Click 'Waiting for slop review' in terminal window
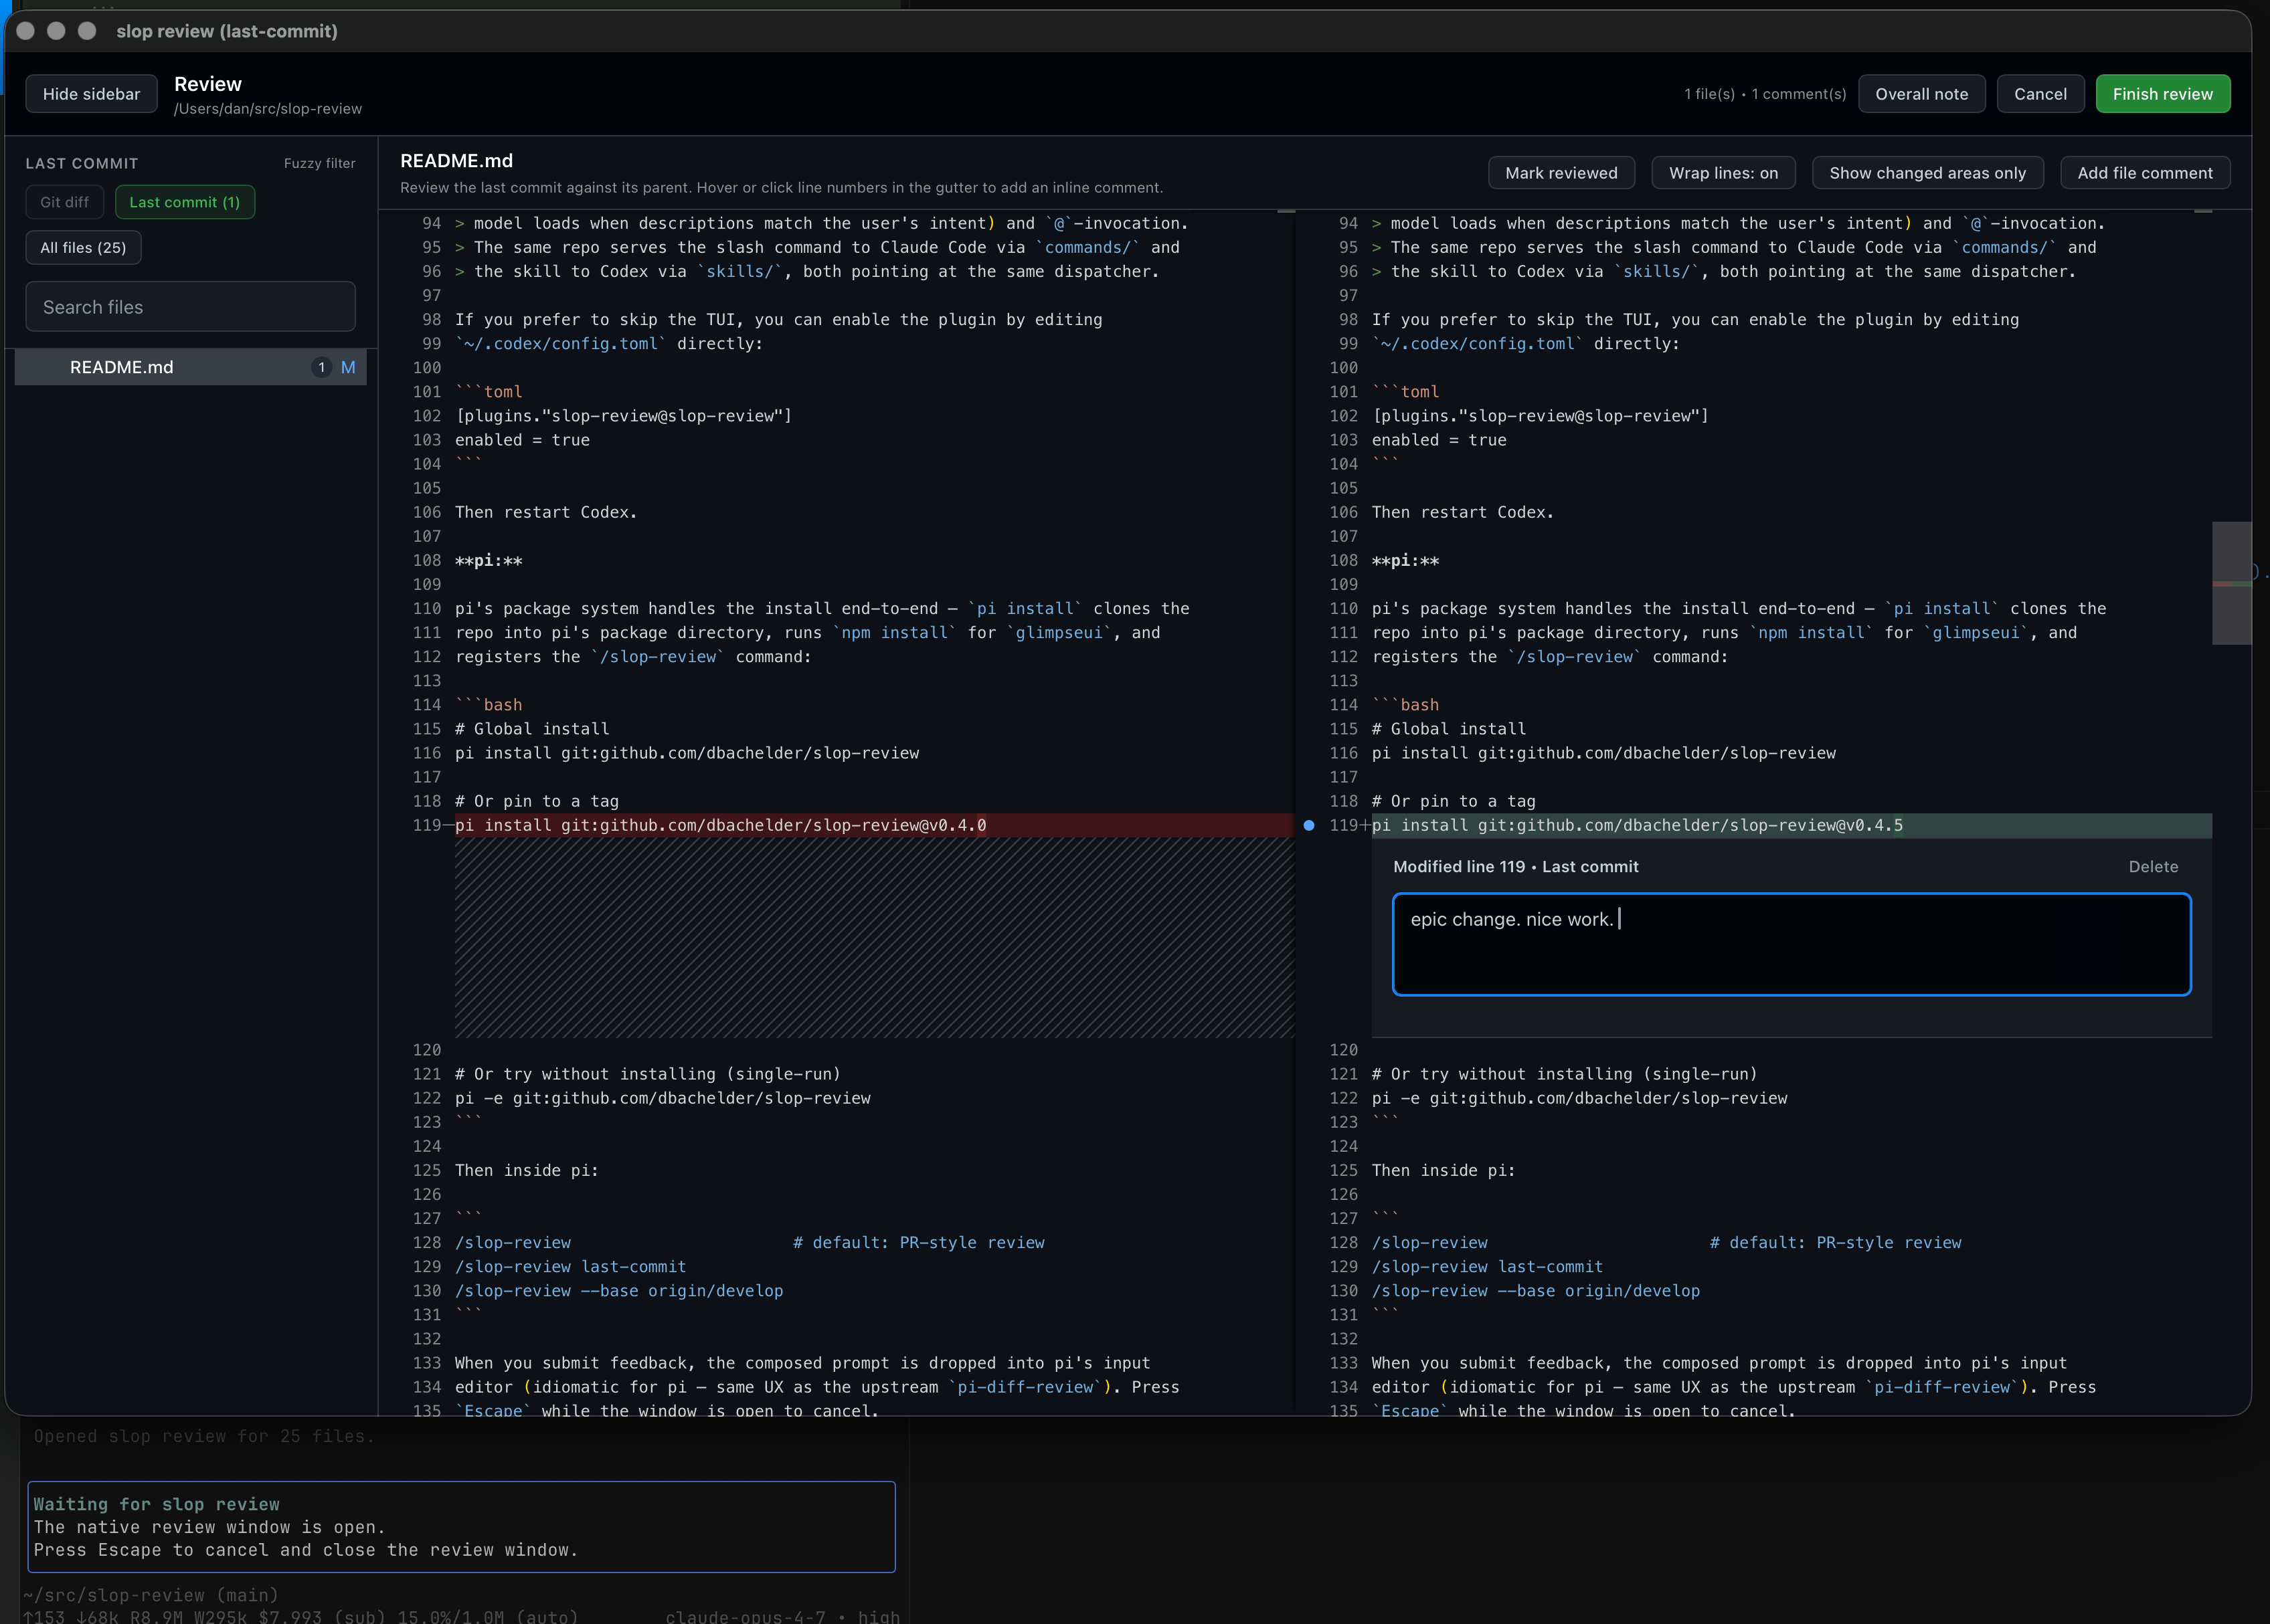Screen dimensions: 2270x1624 (x=156, y=1504)
